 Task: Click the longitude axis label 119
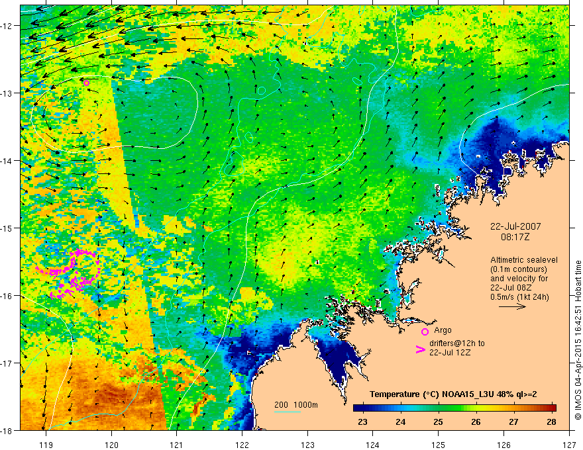(46, 445)
